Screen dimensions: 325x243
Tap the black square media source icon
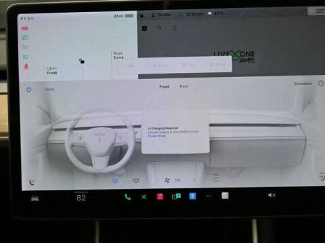[x=145, y=28]
